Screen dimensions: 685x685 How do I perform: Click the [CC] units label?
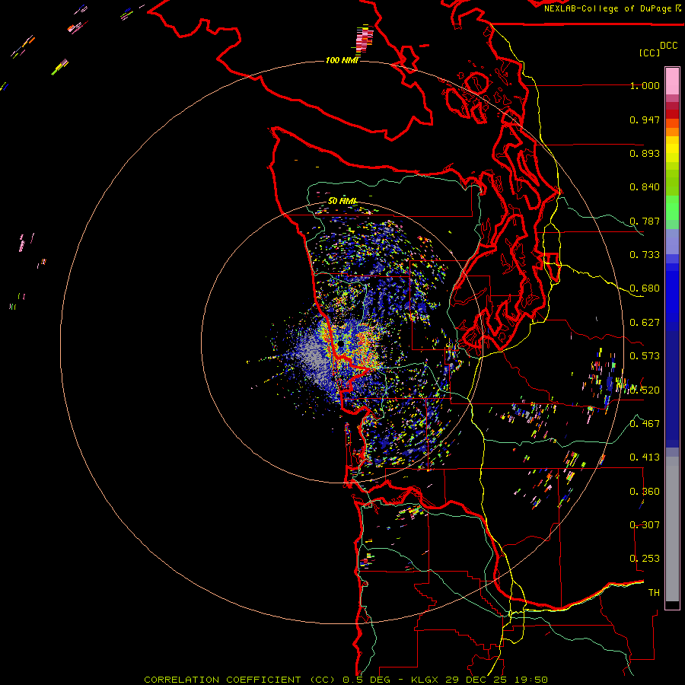[649, 53]
